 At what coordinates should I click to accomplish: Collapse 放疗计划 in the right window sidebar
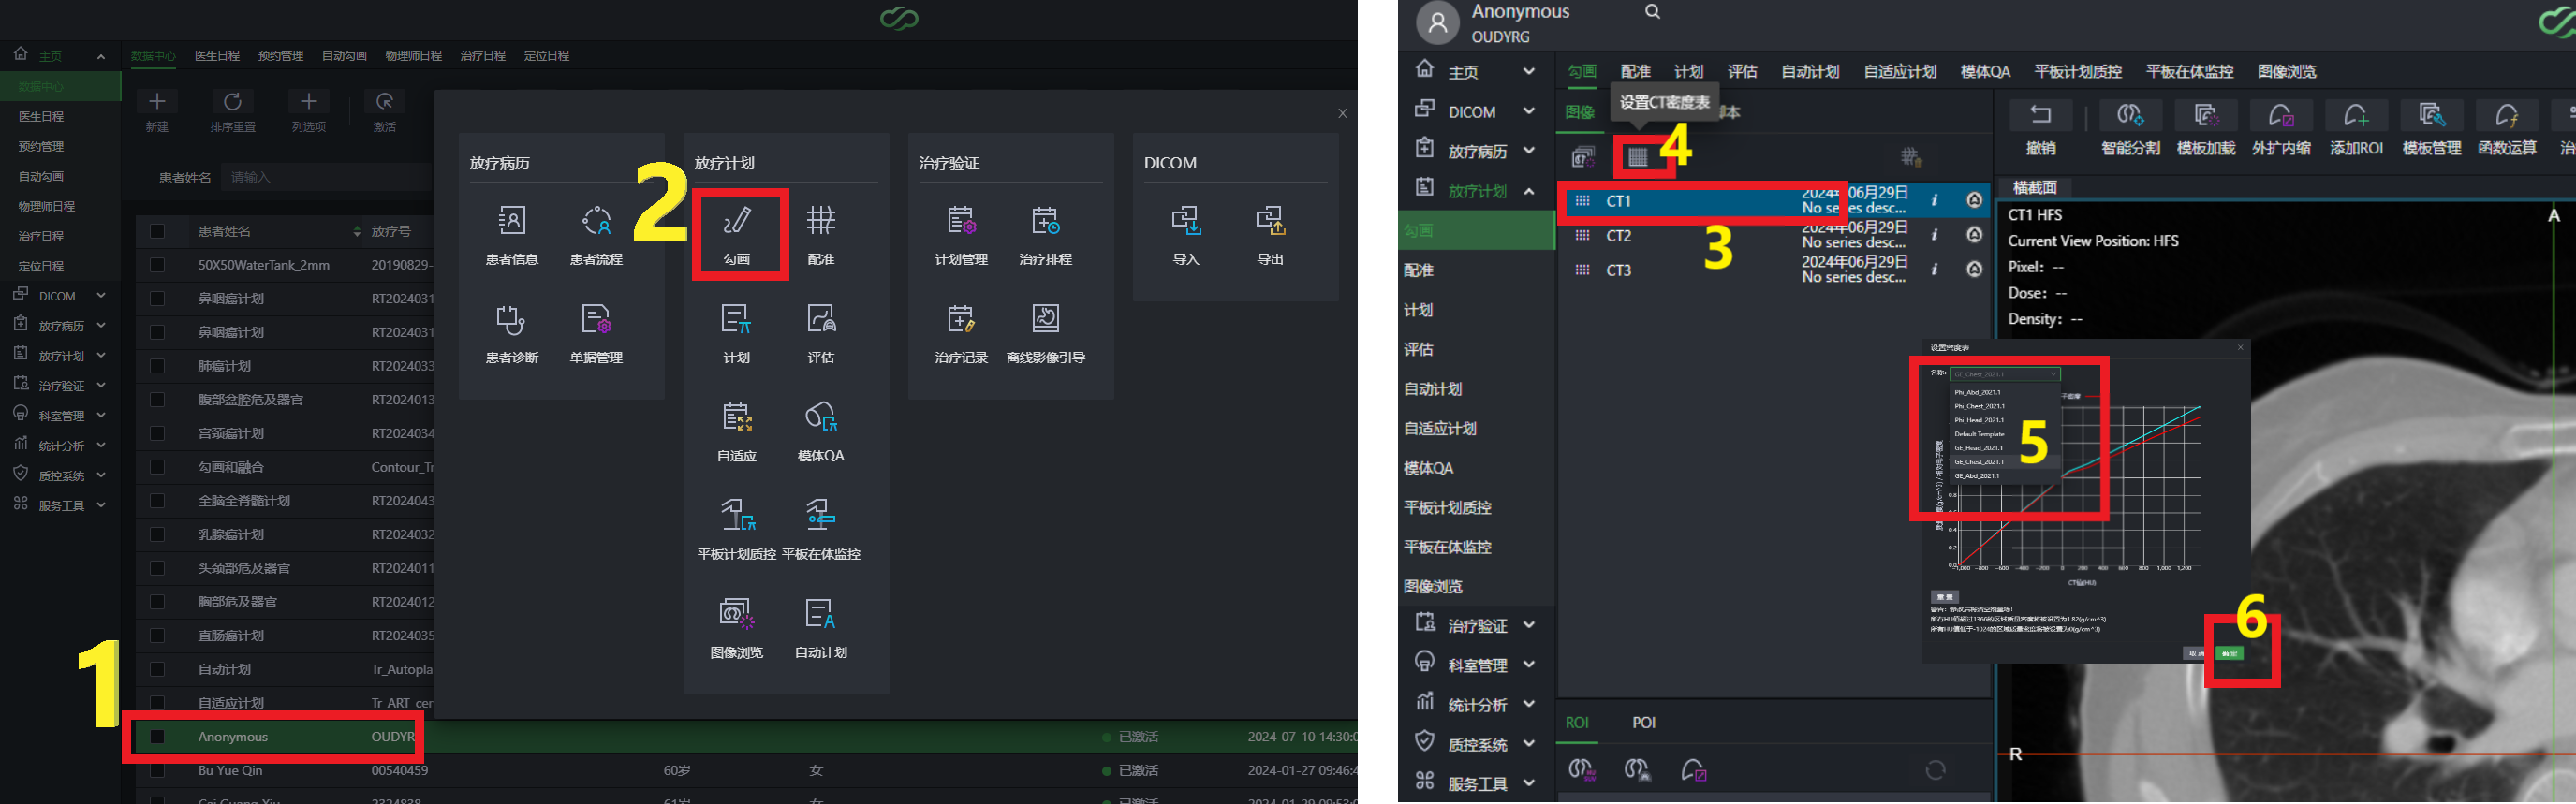[x=1528, y=191]
